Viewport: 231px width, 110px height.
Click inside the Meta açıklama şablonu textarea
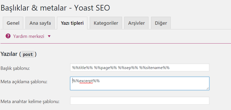[x=139, y=86]
